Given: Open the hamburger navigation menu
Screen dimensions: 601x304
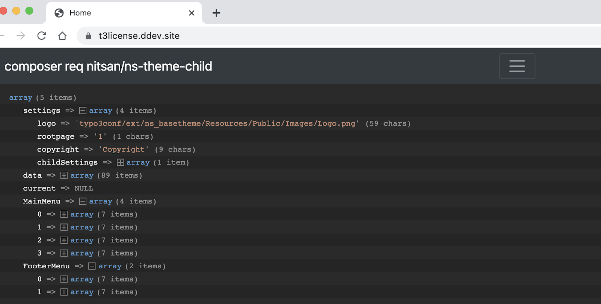Looking at the screenshot, I should (517, 66).
